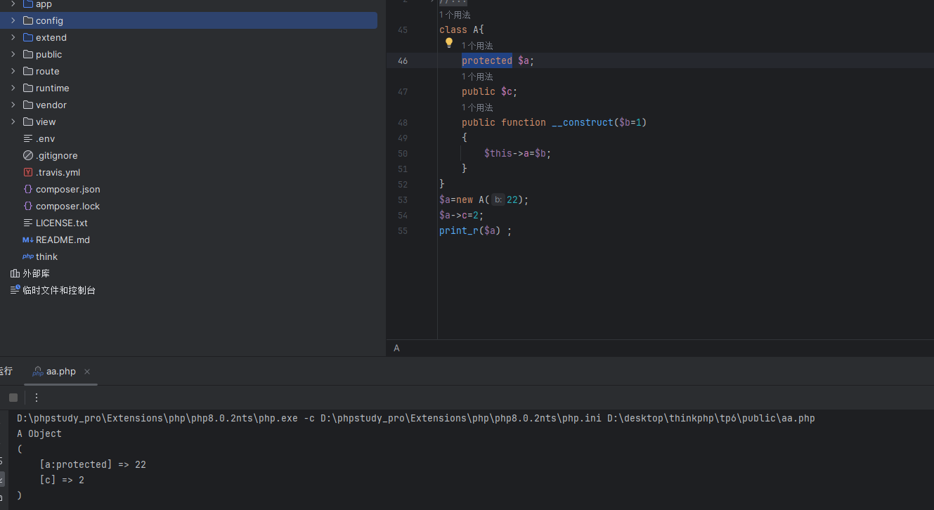The image size is (934, 510).
Task: Open the 外部库 external libraries node
Action: 36,273
